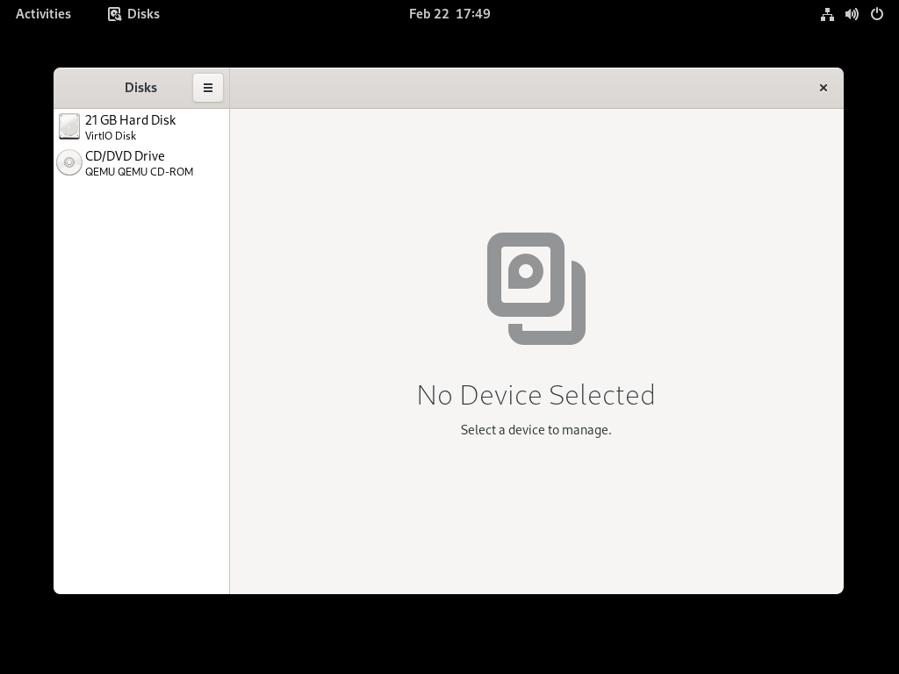Open the Disks hamburger menu

pyautogui.click(x=207, y=88)
